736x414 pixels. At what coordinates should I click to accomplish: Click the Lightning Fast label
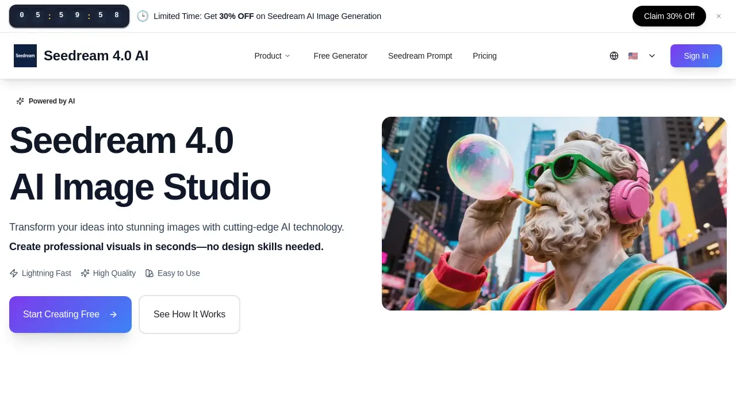tap(47, 273)
